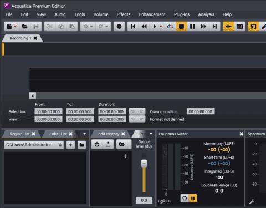Click the Open file folder icon

click(x=24, y=27)
